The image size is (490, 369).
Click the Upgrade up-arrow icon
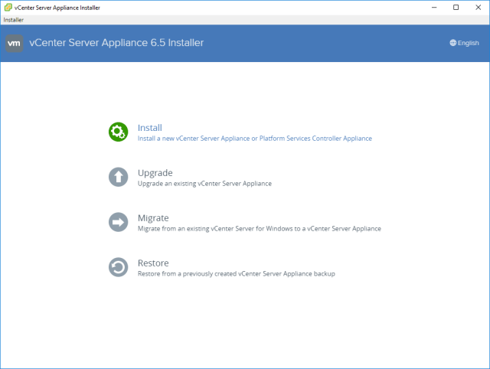[119, 177]
